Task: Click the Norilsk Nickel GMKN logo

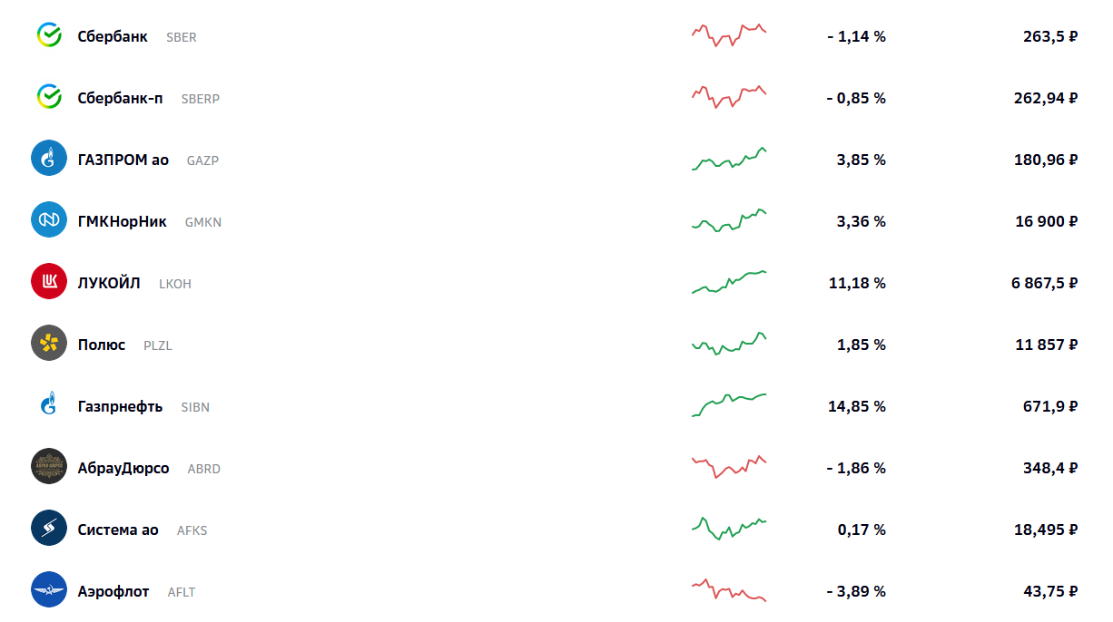Action: 49,220
